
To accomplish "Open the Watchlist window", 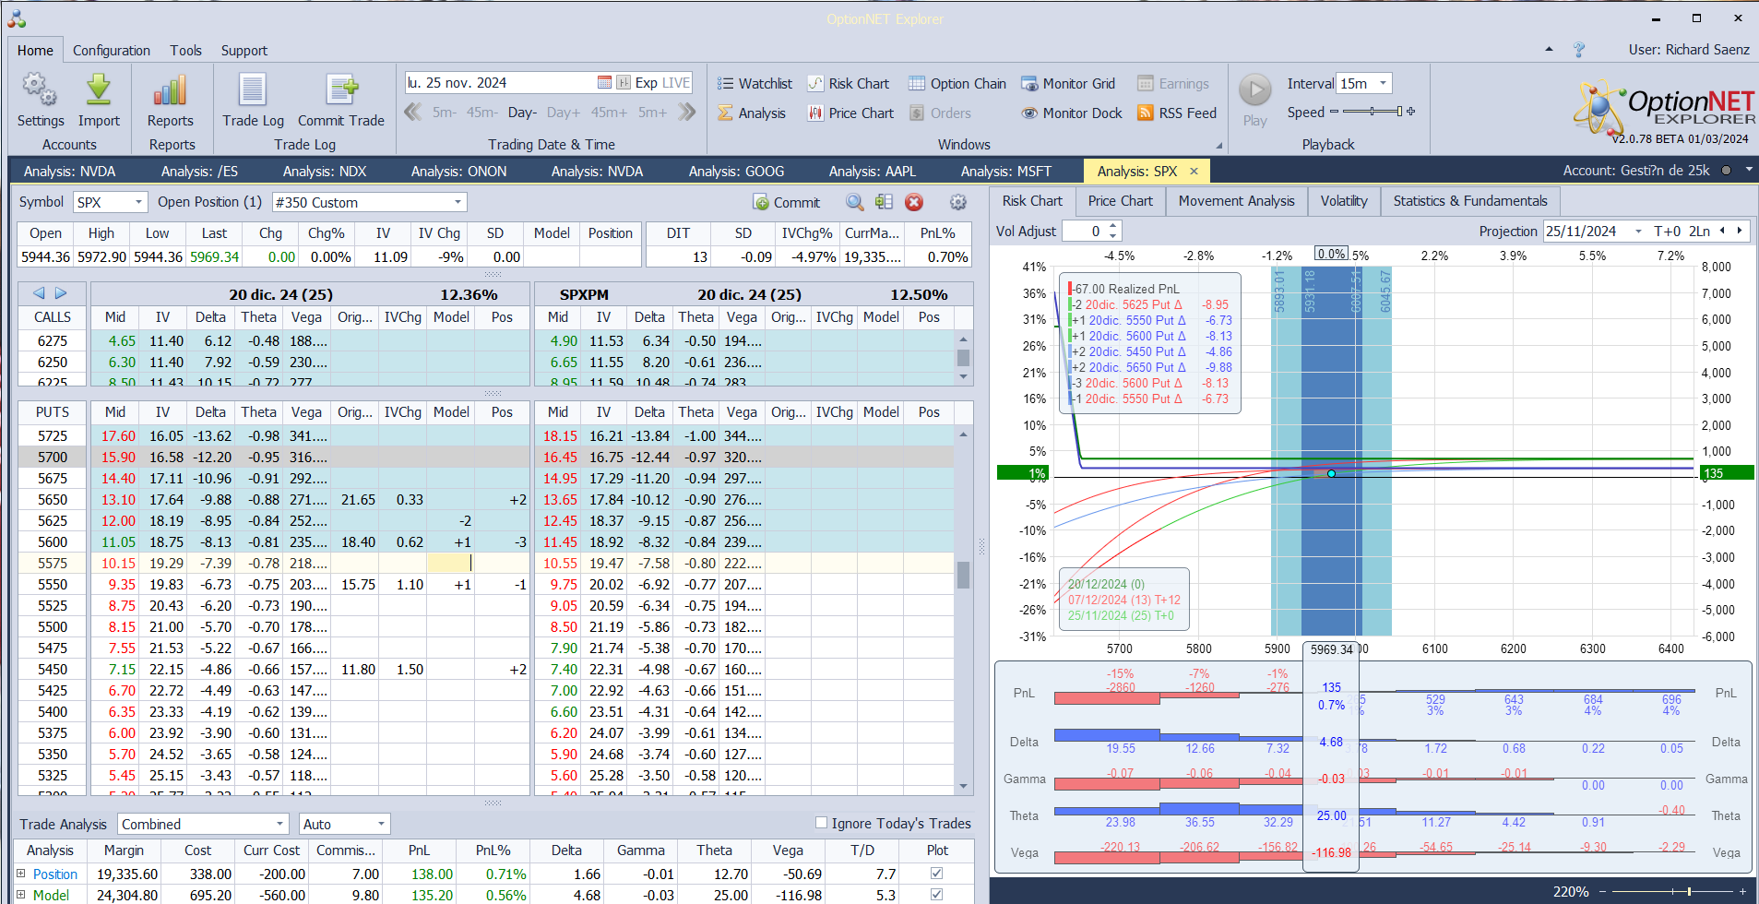I will (755, 84).
